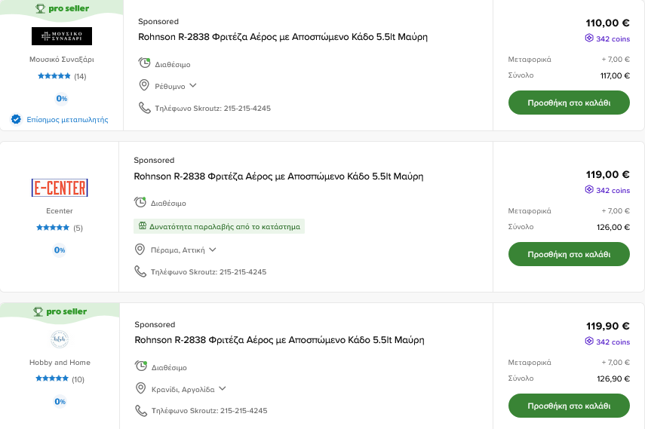645x429 pixels.
Task: Click the location pin icon beside Ρέθυμνο
Action: [145, 86]
